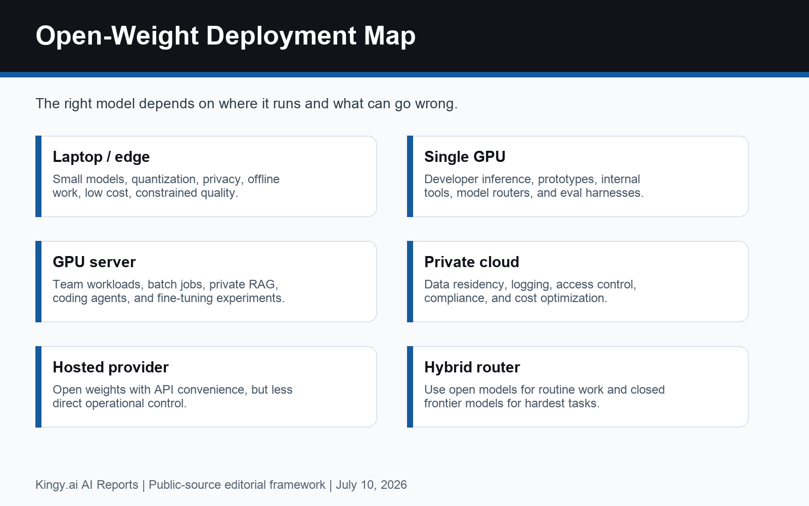
Task: Click the 'Single GPU' card heading
Action: pos(465,157)
